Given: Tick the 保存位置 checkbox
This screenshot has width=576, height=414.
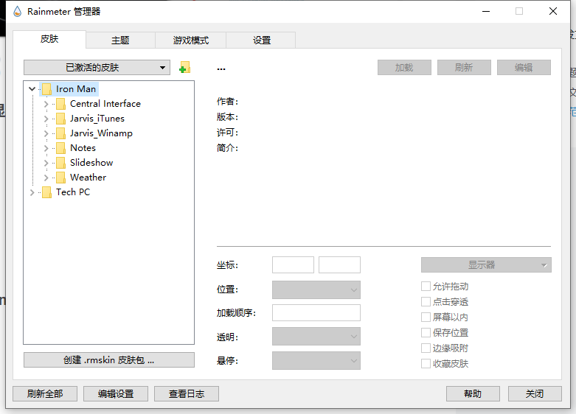Looking at the screenshot, I should tap(426, 332).
